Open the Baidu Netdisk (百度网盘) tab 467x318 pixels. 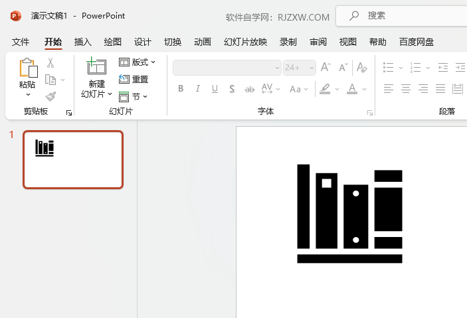(417, 42)
